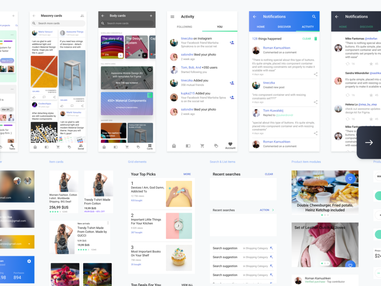Retweet Helena Lo's post
This screenshot has height=286, width=381.
pyautogui.click(x=348, y=119)
